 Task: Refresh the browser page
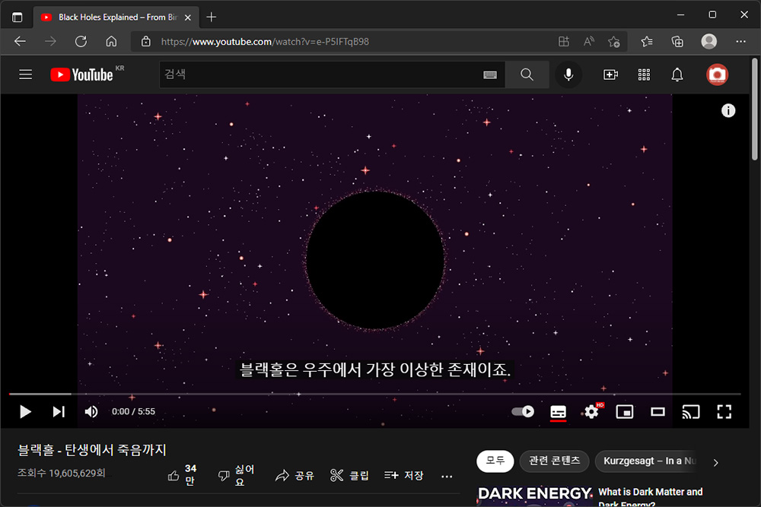pyautogui.click(x=81, y=42)
